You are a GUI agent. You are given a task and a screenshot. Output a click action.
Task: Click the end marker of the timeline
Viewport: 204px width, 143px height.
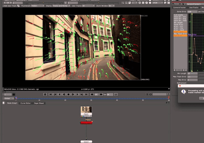(169, 97)
